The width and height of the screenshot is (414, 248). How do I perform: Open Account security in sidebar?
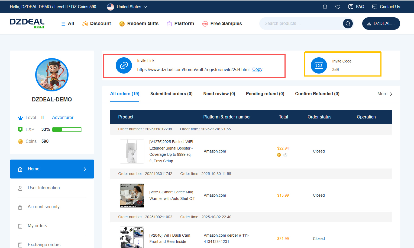[x=44, y=207]
